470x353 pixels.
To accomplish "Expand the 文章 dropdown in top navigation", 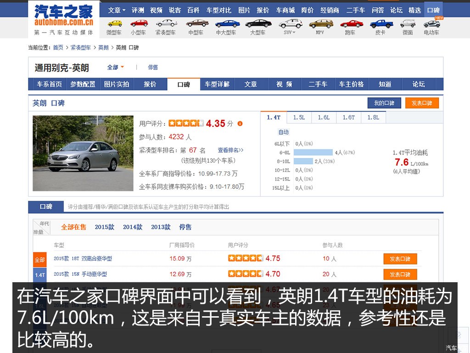I will [x=117, y=10].
